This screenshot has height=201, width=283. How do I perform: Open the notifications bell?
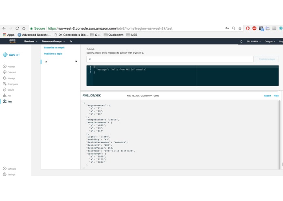click(241, 41)
